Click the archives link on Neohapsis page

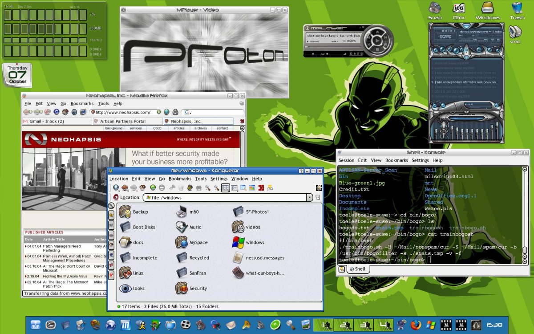click(201, 128)
